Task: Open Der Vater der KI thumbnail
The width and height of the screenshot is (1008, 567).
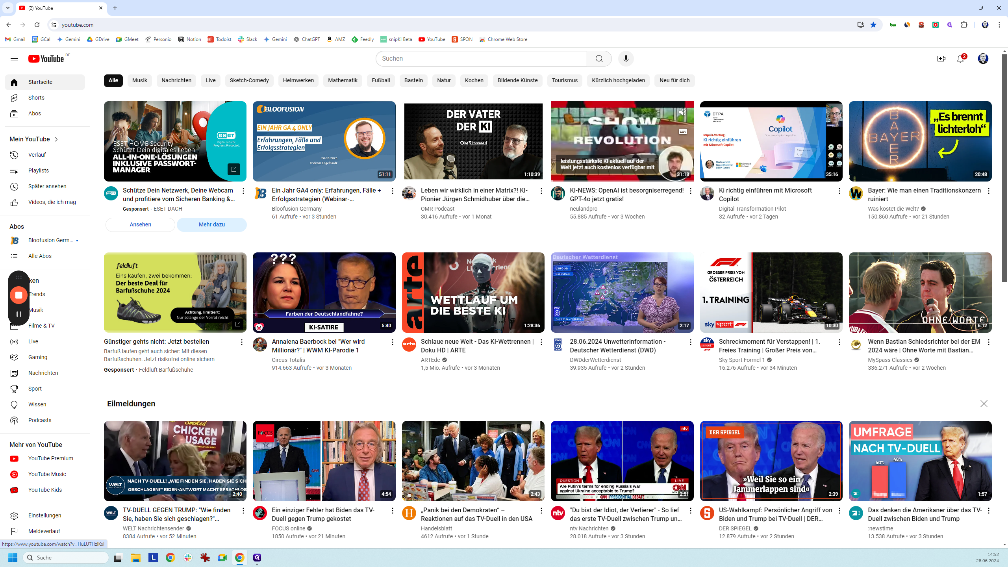Action: [x=473, y=141]
